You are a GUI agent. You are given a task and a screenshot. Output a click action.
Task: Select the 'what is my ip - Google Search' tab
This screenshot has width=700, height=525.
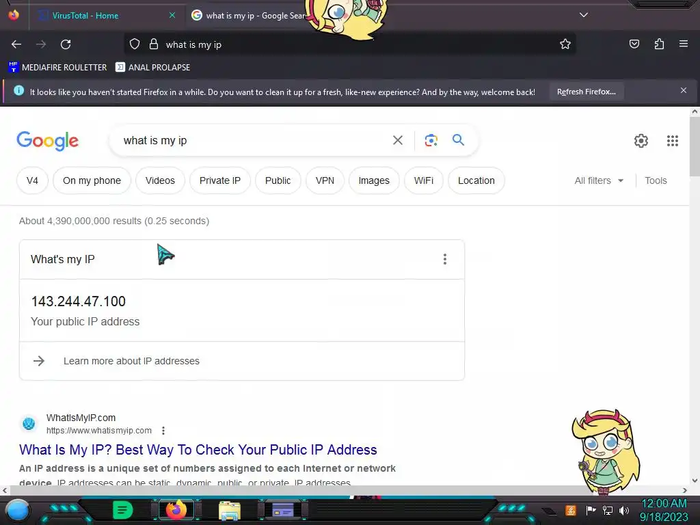256,15
